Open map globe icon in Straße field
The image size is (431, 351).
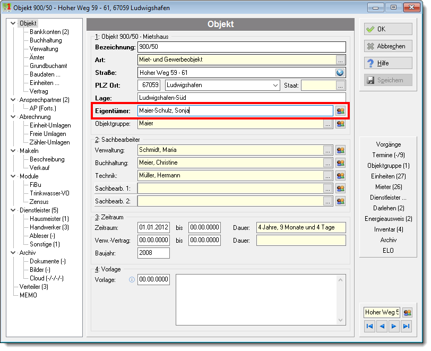point(340,73)
